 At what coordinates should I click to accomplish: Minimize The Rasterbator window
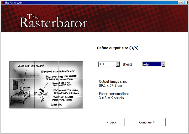(x=179, y=3)
